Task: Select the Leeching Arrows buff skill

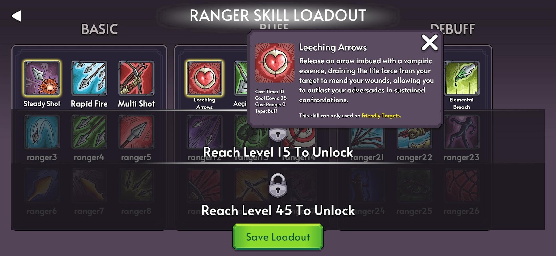Action: 204,78
